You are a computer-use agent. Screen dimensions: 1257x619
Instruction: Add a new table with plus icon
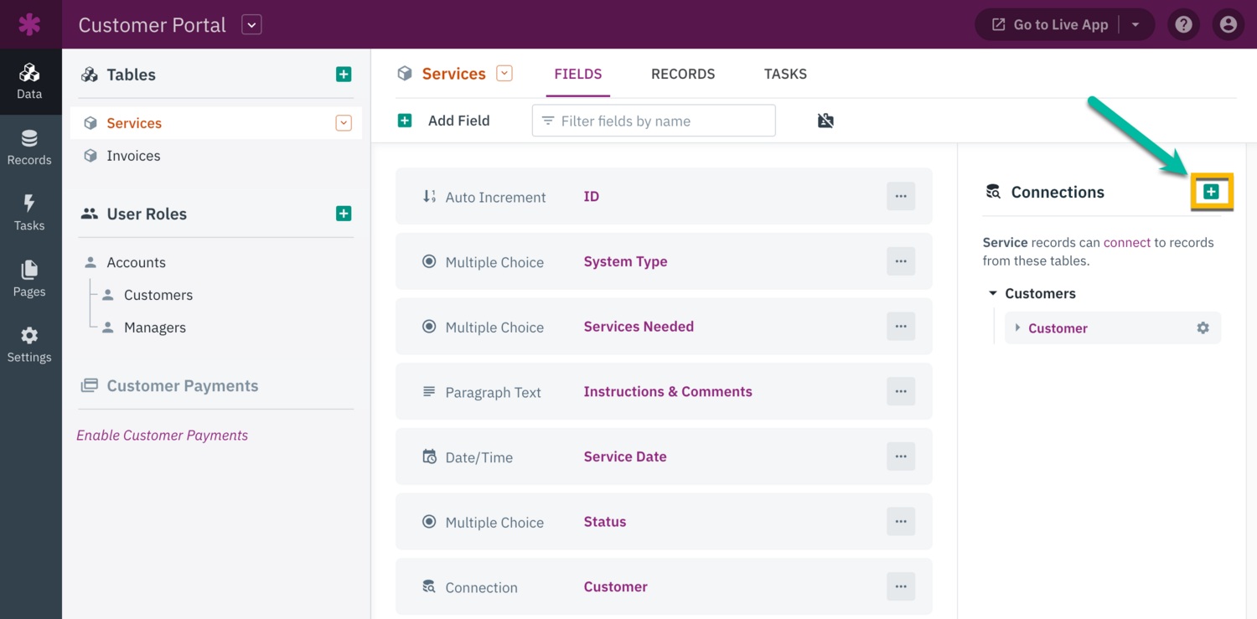tap(344, 75)
